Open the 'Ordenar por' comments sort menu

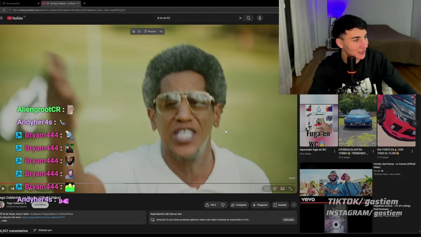tap(43, 230)
